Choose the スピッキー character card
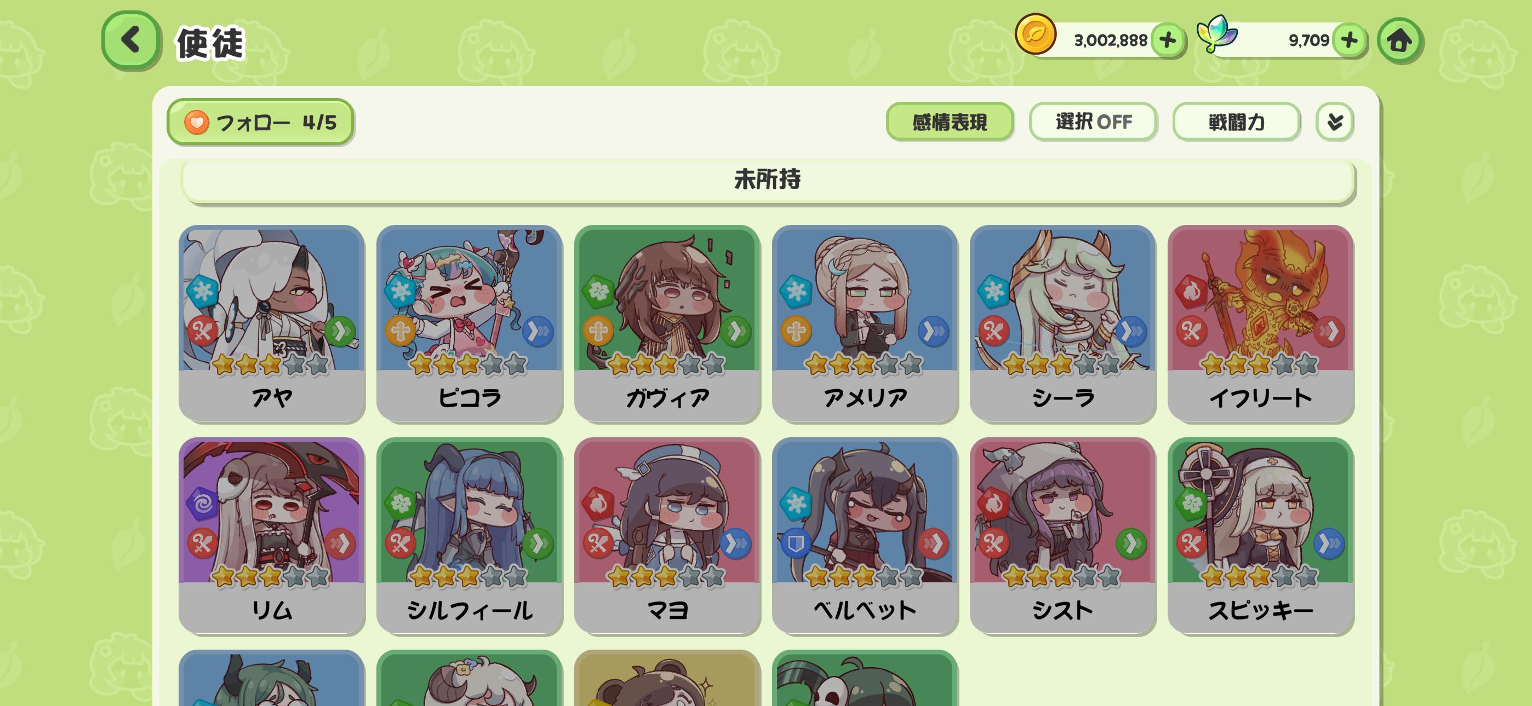This screenshot has width=1532, height=706. pos(1260,535)
